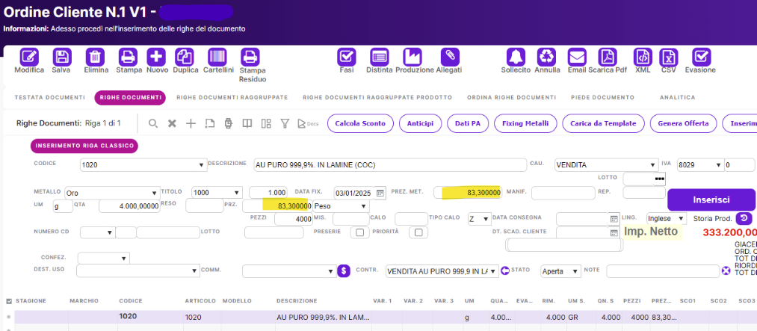Screen dimensions: 757x331
Task: Open the Allegati attachments icon
Action: [449, 57]
